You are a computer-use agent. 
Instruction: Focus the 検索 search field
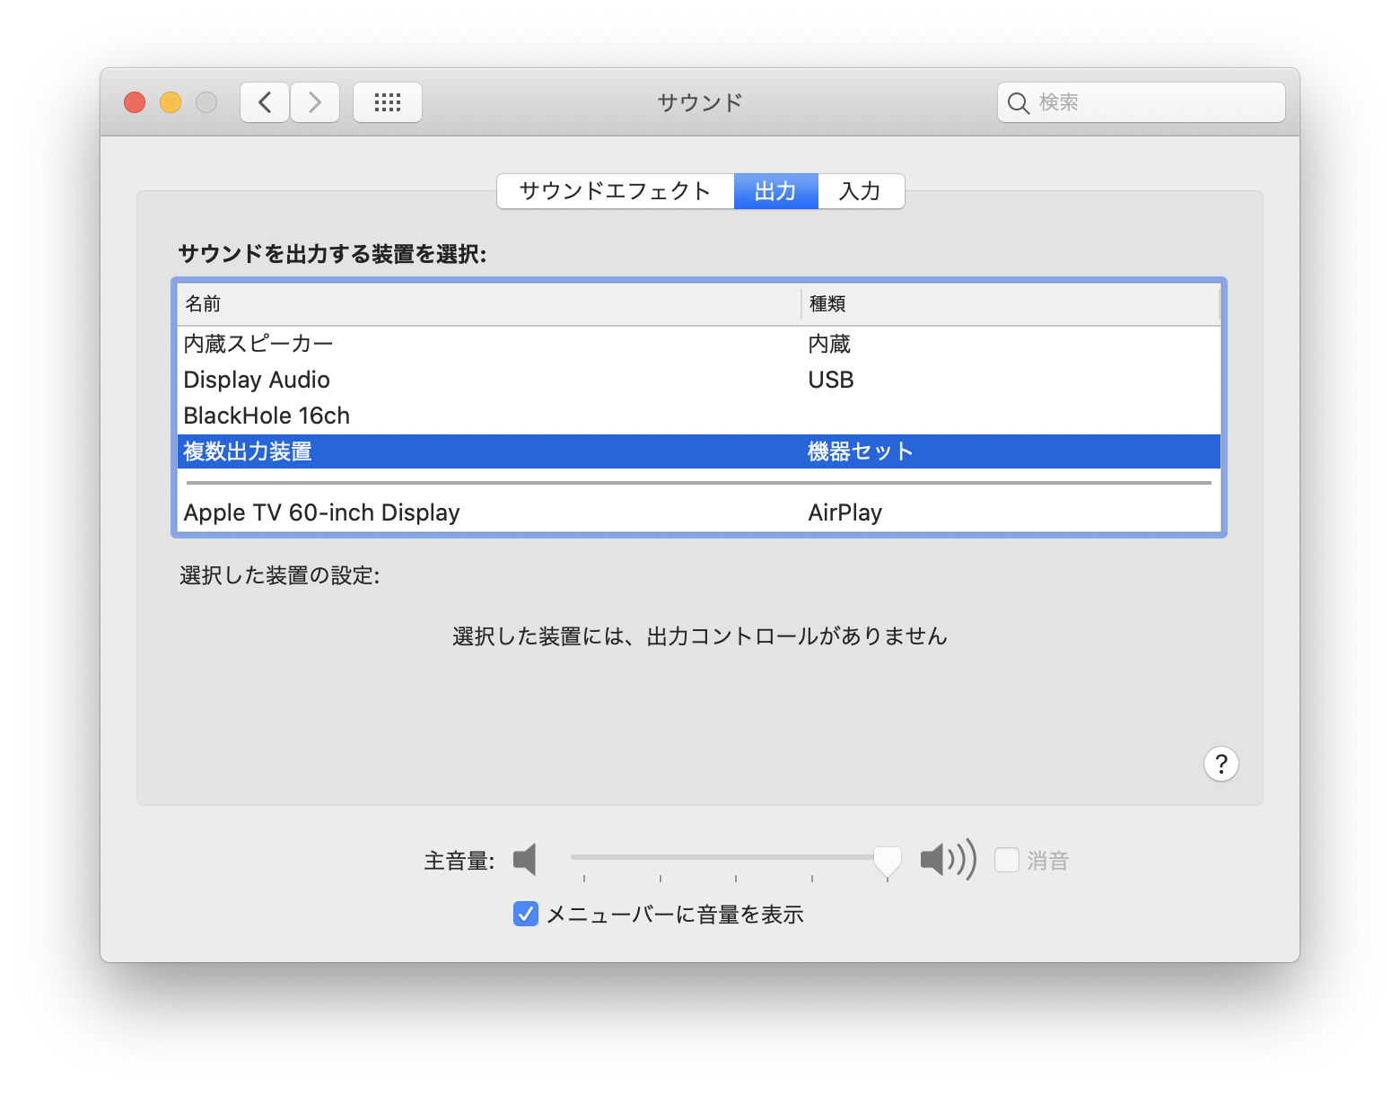tap(1142, 102)
